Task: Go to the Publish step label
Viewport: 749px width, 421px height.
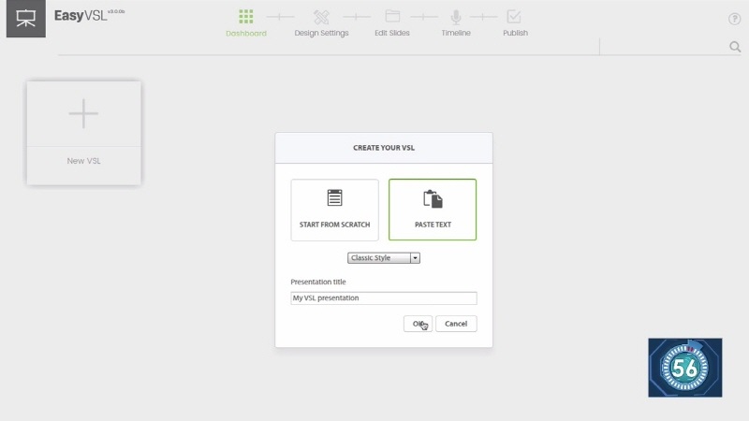Action: point(516,33)
